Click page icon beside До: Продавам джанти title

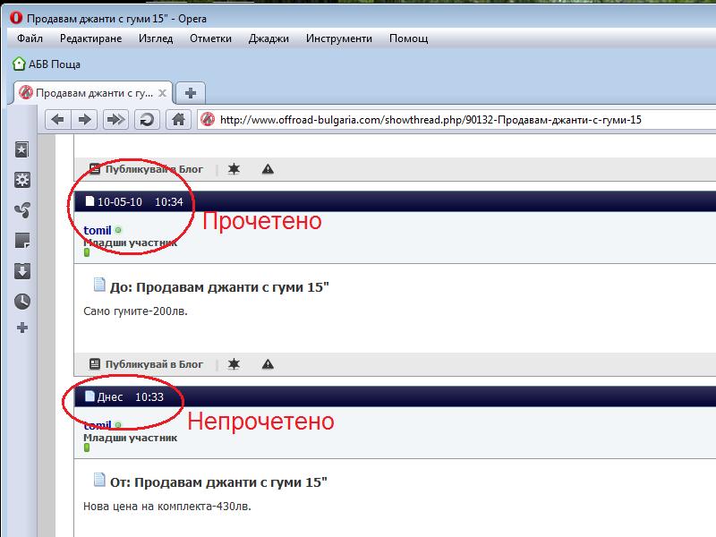pyautogui.click(x=99, y=285)
